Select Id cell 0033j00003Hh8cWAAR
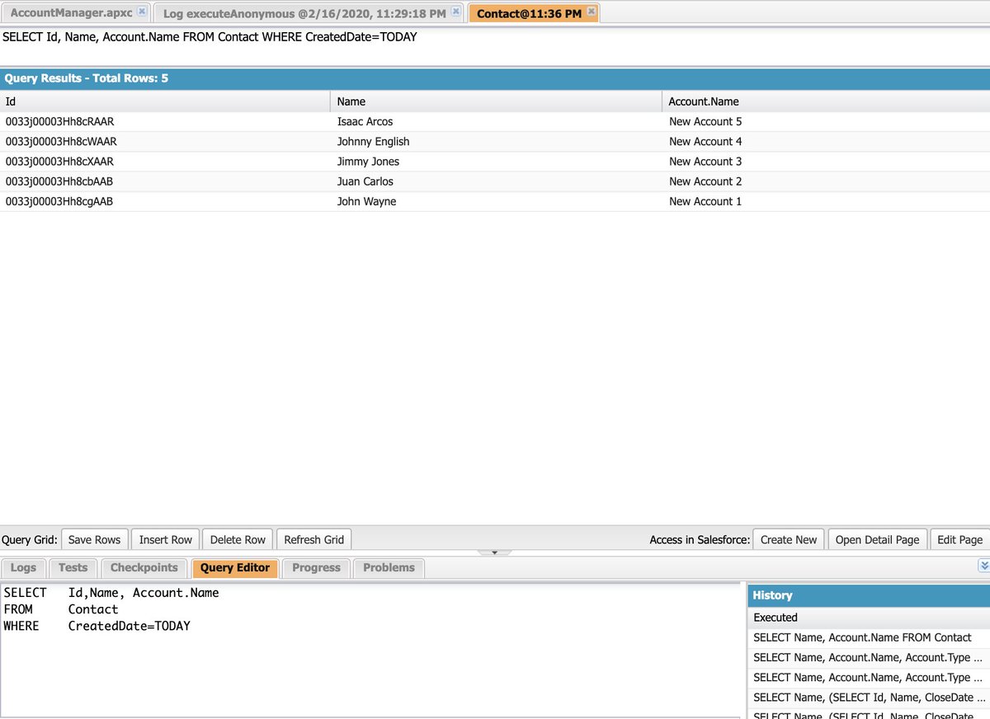990x719 pixels. (x=165, y=142)
